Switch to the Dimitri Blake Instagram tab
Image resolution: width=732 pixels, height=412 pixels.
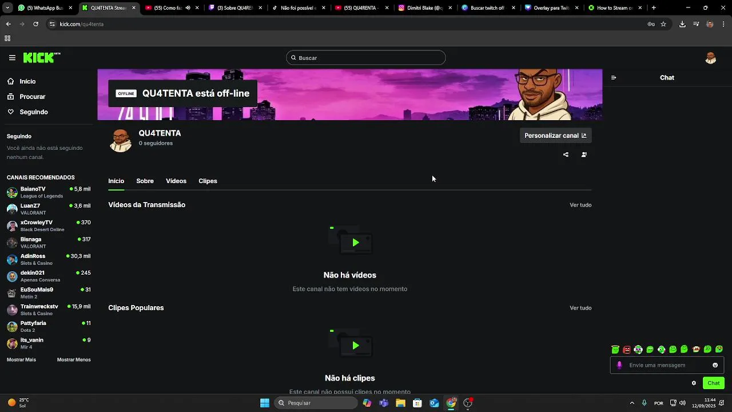coord(424,8)
